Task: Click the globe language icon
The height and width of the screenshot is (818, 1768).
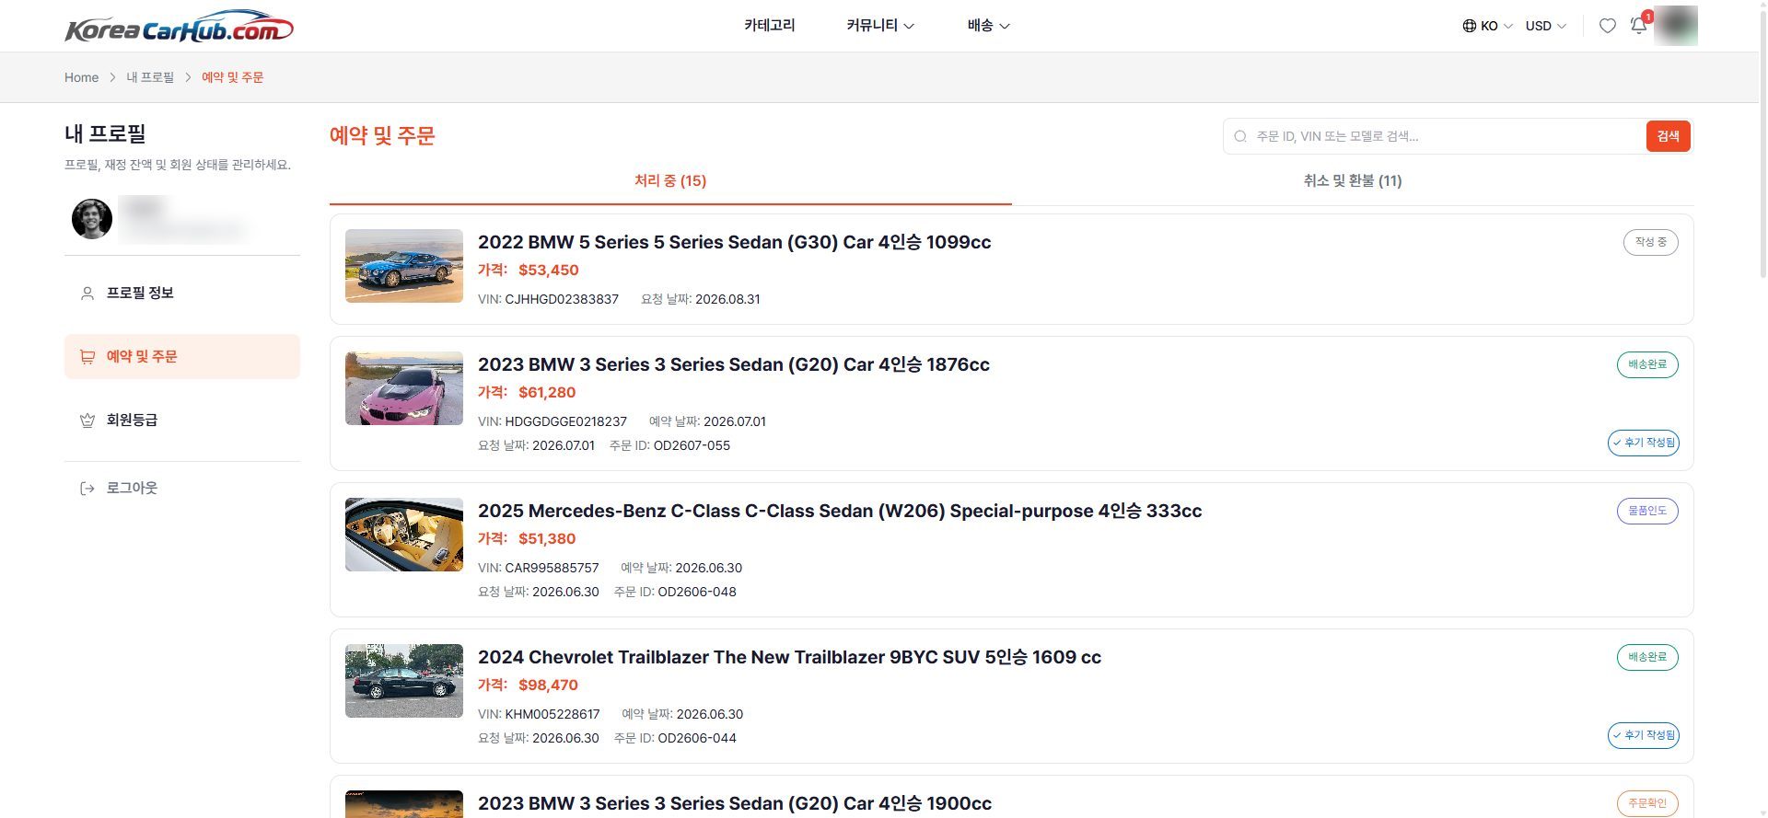Action: coord(1469,26)
